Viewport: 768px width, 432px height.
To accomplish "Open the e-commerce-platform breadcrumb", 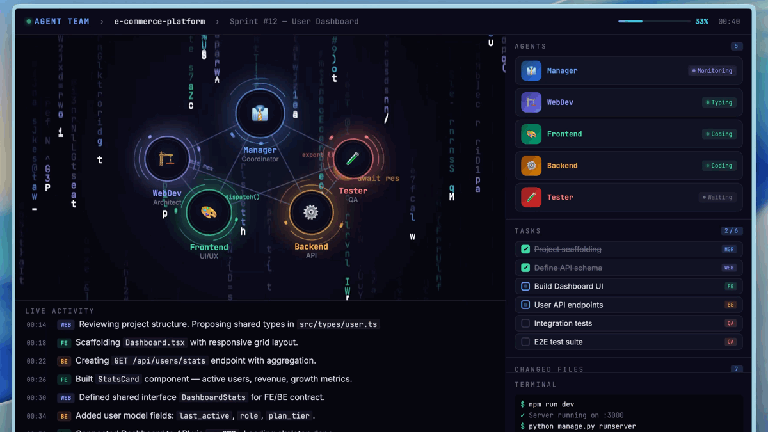I will pyautogui.click(x=159, y=22).
